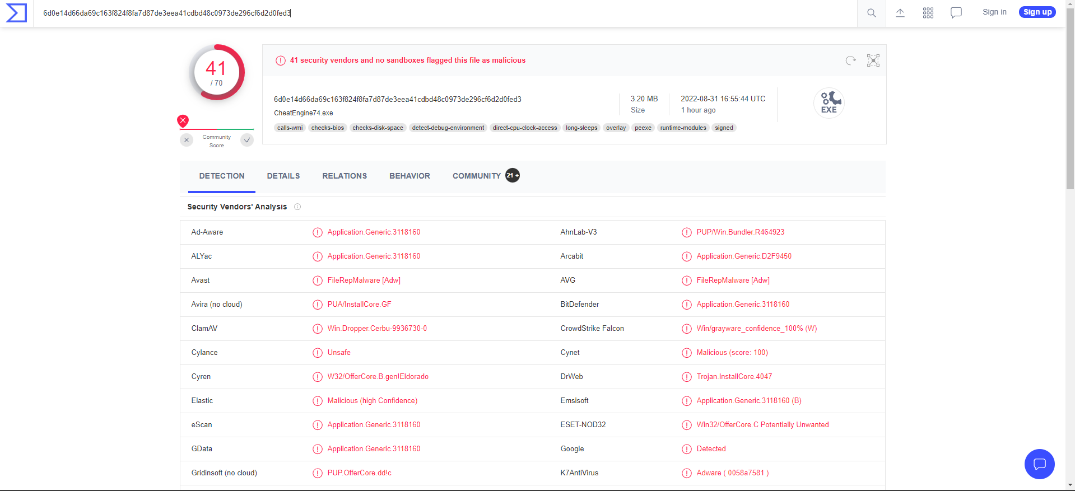
Task: Click the alert icon on the Cylance row
Action: click(x=318, y=353)
